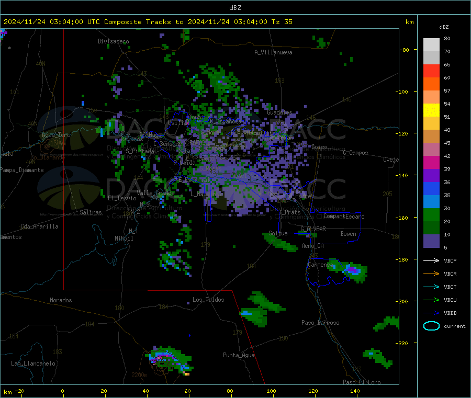Select the blue 35 dBZ color swatch

pyautogui.click(x=431, y=188)
